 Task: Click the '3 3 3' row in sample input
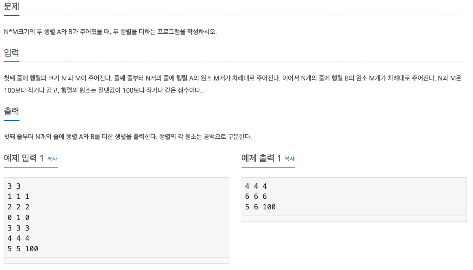click(18, 228)
